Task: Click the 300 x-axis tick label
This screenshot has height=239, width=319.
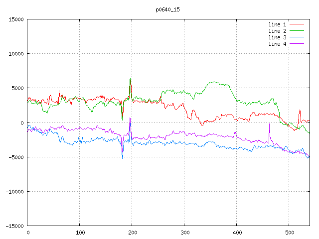Action: coord(184,233)
